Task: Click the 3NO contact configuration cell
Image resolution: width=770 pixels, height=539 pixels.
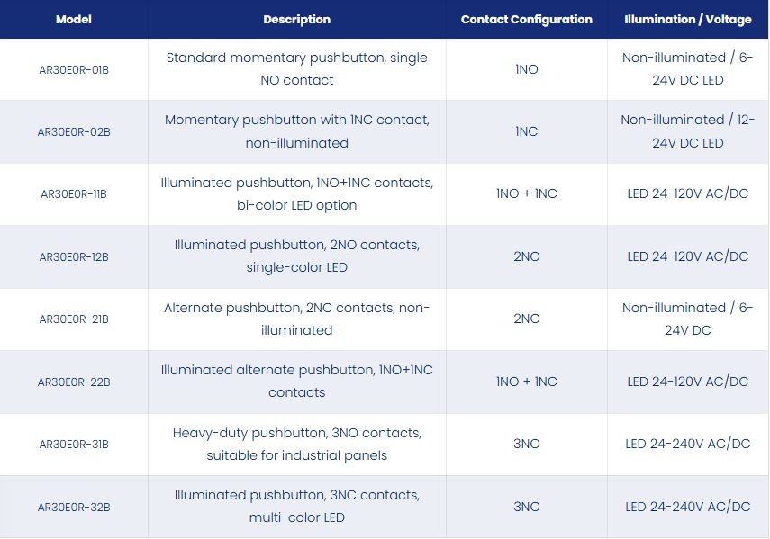Action: click(527, 444)
